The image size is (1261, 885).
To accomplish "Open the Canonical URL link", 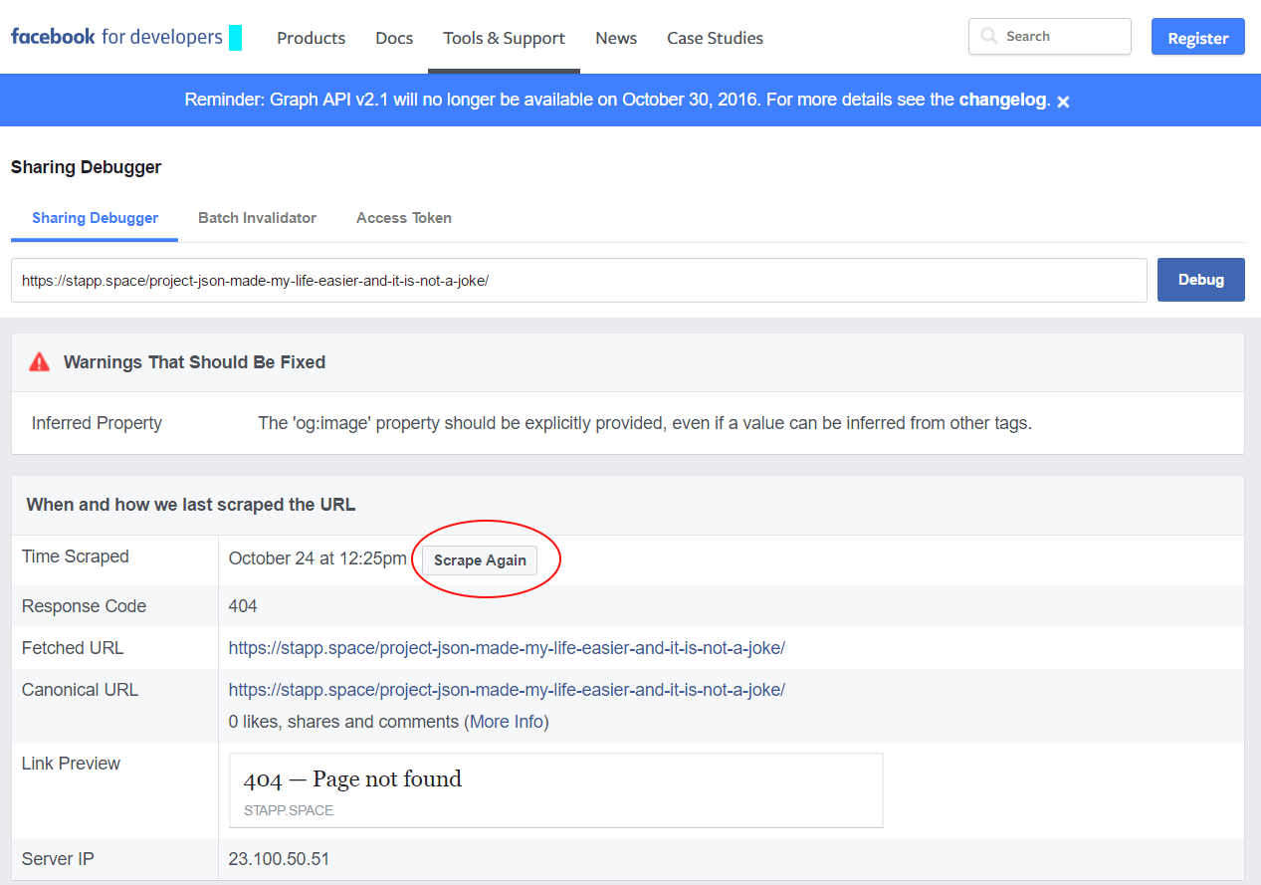I will [507, 690].
